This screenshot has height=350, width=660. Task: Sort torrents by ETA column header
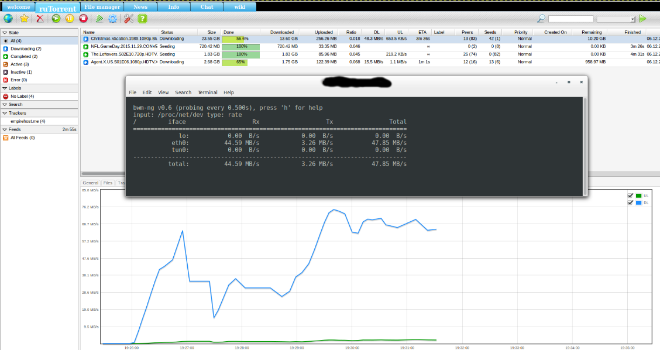click(422, 32)
